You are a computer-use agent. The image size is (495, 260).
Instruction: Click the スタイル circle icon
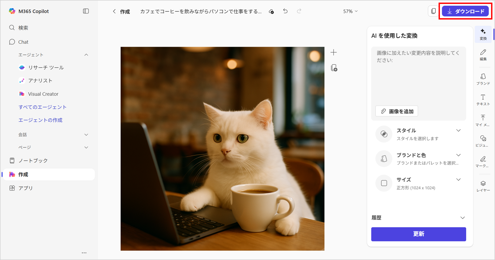click(x=384, y=134)
